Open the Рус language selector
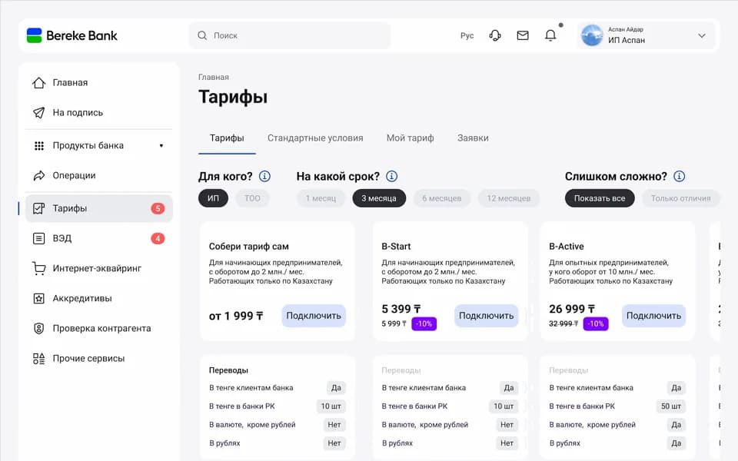 [x=467, y=35]
